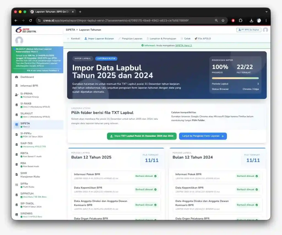Viewport: 282px width, 235px height.
Task: Open the SIPETA Versi 2 link
Action: click(x=183, y=46)
